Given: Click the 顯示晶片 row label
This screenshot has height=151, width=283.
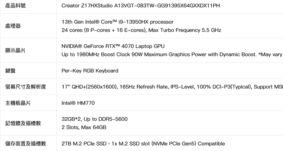Looking at the screenshot, I should point(15,50).
